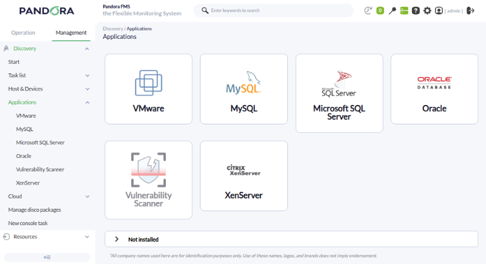Click the Applications breadcrumb link
486x264 pixels.
pos(139,29)
